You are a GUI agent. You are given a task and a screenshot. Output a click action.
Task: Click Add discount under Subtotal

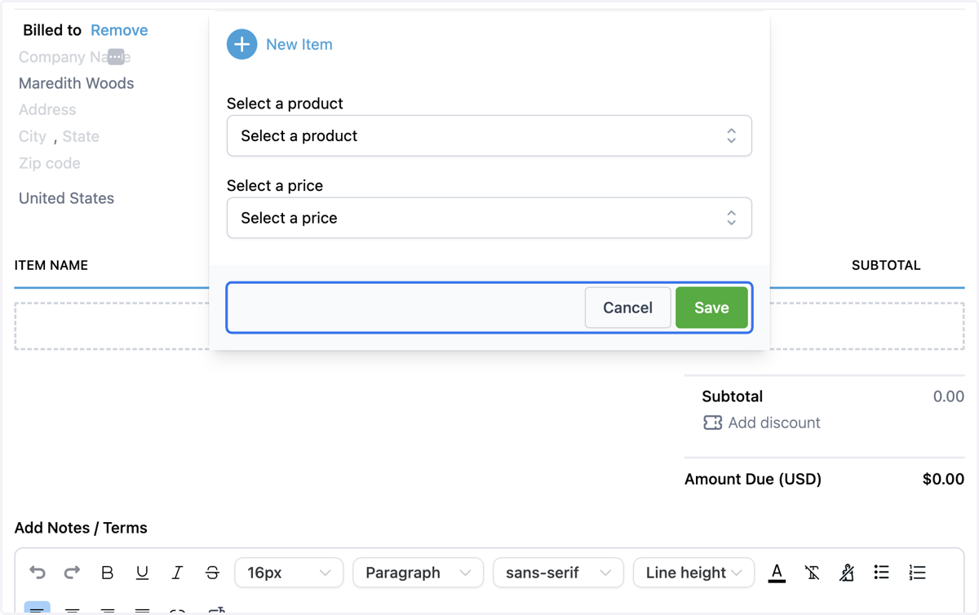click(x=774, y=423)
